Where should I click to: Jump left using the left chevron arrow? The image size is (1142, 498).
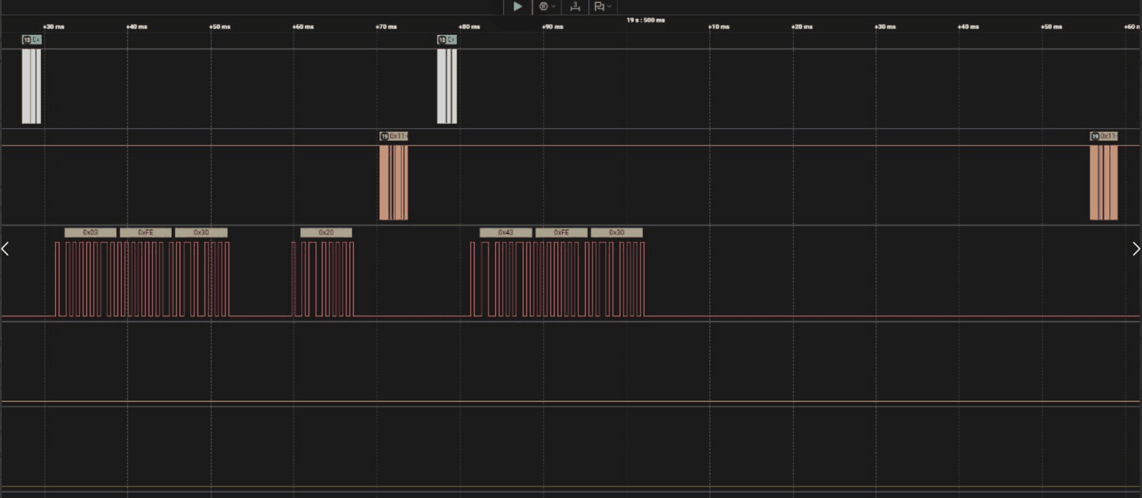5,249
